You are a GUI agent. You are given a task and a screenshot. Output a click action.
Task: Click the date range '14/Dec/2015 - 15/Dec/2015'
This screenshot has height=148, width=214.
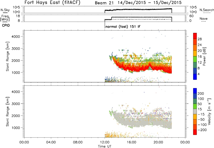click(150, 3)
